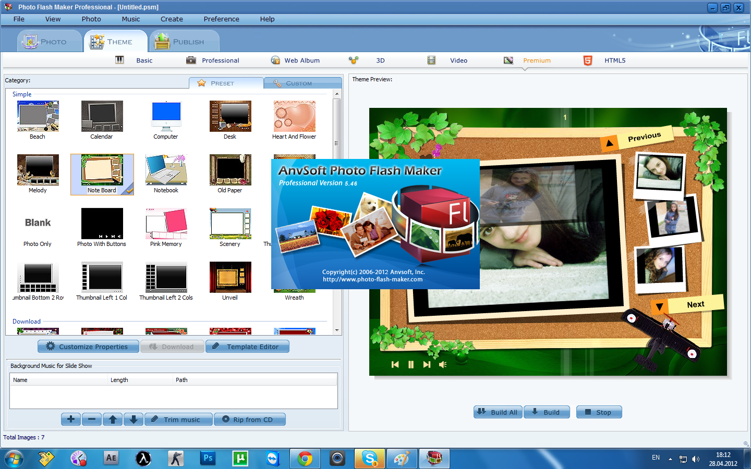Open the View menu
751x469 pixels.
pos(53,19)
